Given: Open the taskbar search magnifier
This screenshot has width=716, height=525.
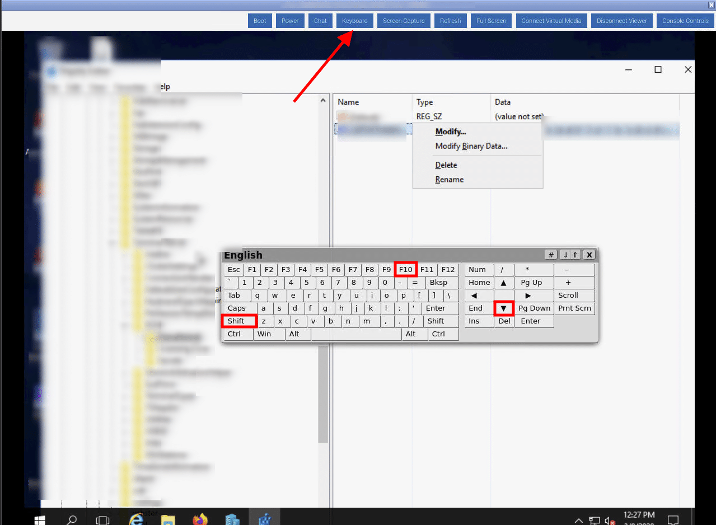Looking at the screenshot, I should pos(72,520).
